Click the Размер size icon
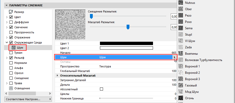This screenshot has height=103, width=235. [x=11, y=12]
